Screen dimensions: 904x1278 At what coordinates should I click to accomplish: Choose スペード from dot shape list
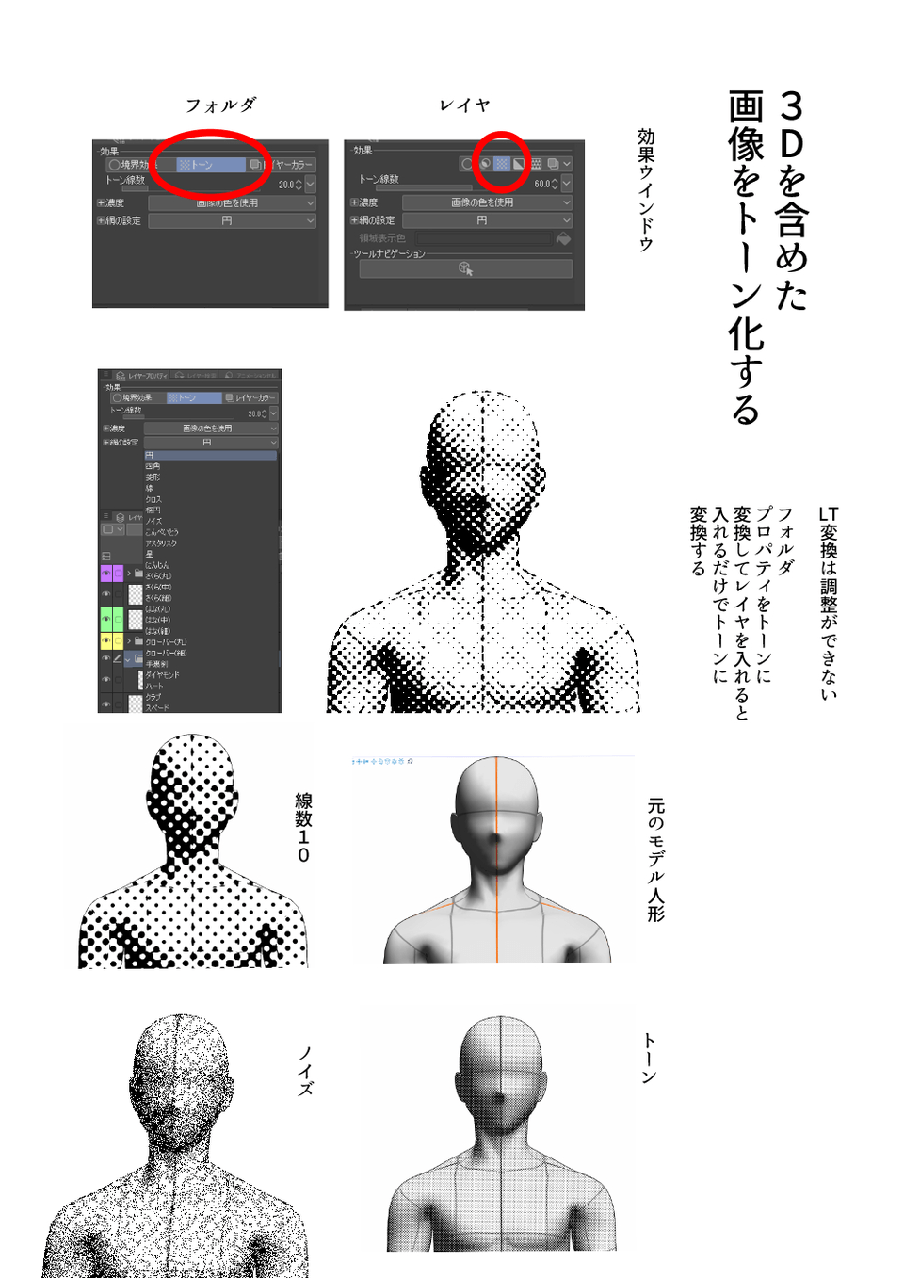click(157, 707)
